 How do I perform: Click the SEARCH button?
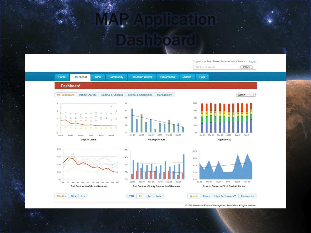(x=246, y=67)
